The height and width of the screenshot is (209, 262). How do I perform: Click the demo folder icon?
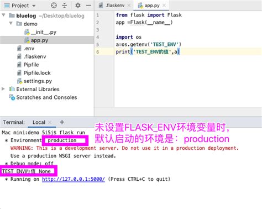click(19, 24)
